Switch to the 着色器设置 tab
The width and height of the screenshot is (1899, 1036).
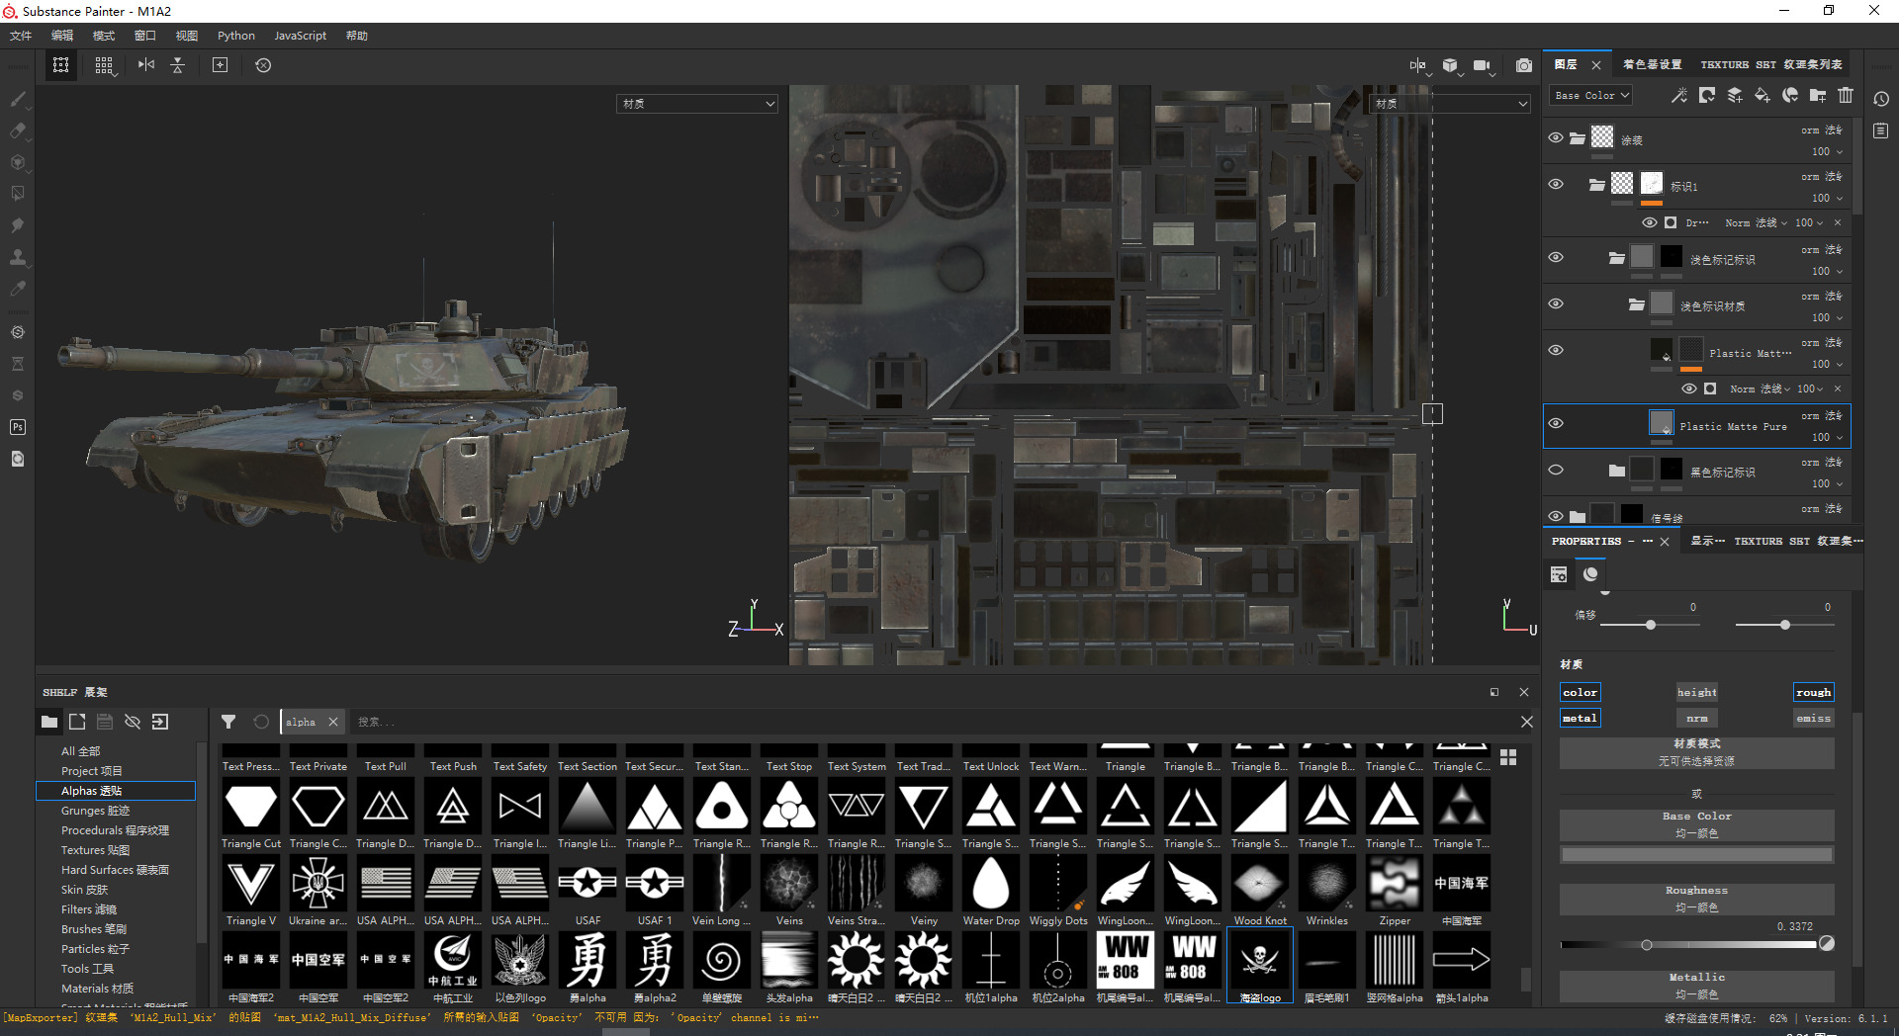[1653, 65]
